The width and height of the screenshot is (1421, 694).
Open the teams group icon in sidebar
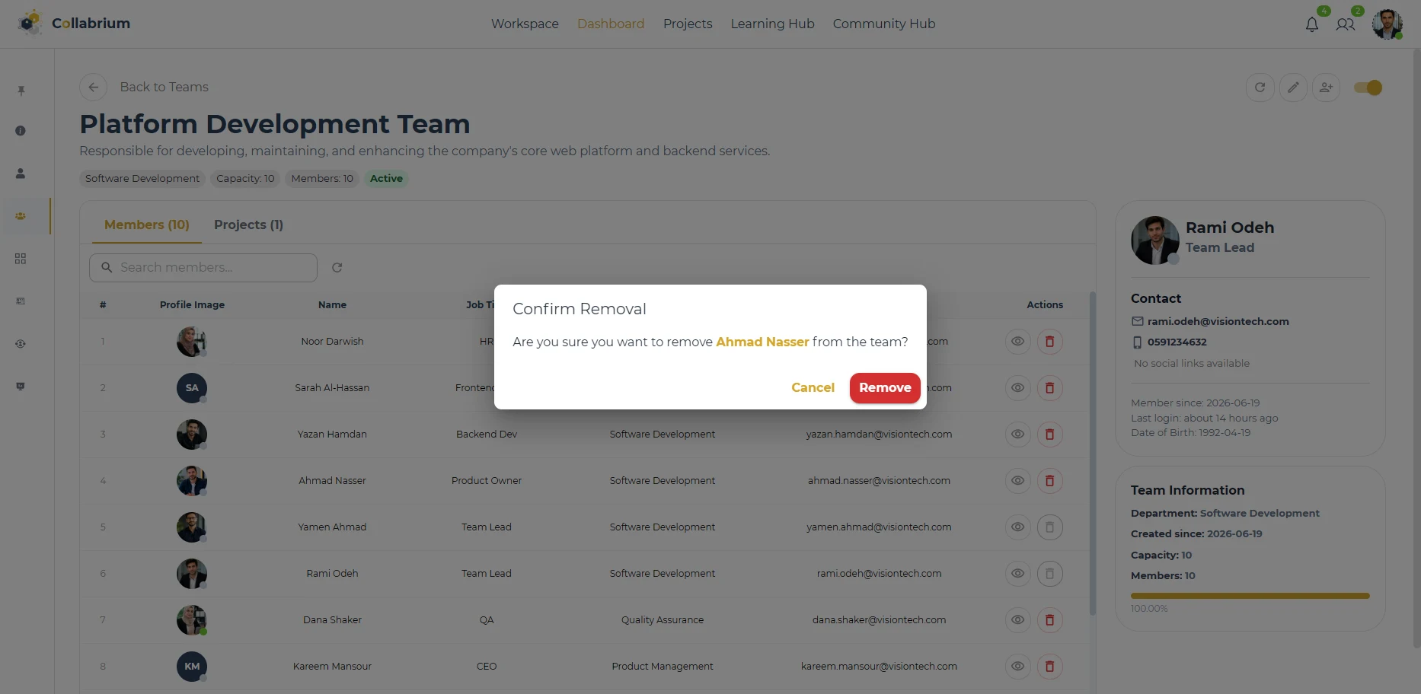coord(21,216)
